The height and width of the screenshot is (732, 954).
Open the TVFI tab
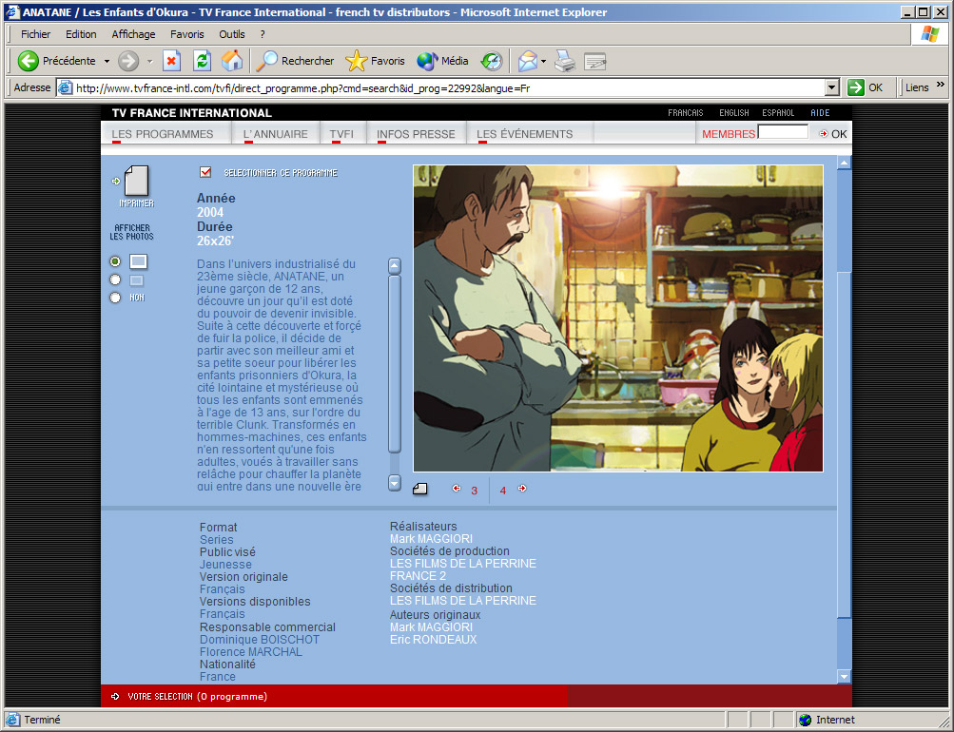[341, 134]
